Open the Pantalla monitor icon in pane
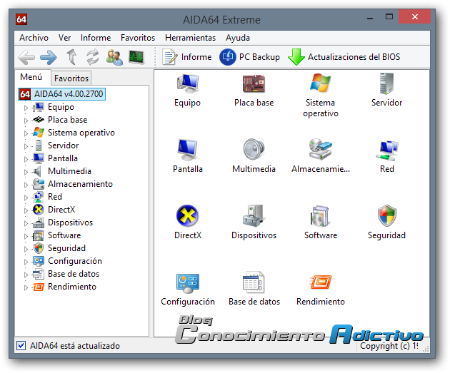 [187, 150]
